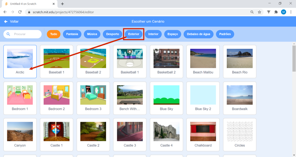Image resolution: width=296 pixels, height=157 pixels.
Task: Choose the Chalkboard backdrop
Action: 203,134
